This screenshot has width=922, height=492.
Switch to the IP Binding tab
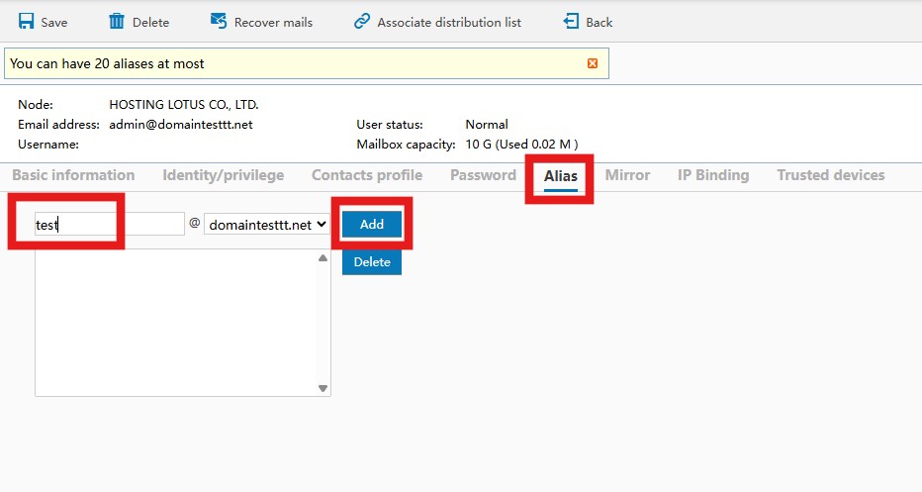point(713,175)
